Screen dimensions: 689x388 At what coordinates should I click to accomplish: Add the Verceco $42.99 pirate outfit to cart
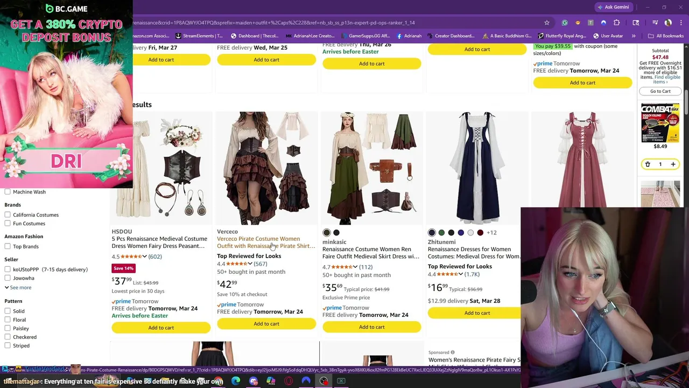click(x=266, y=324)
